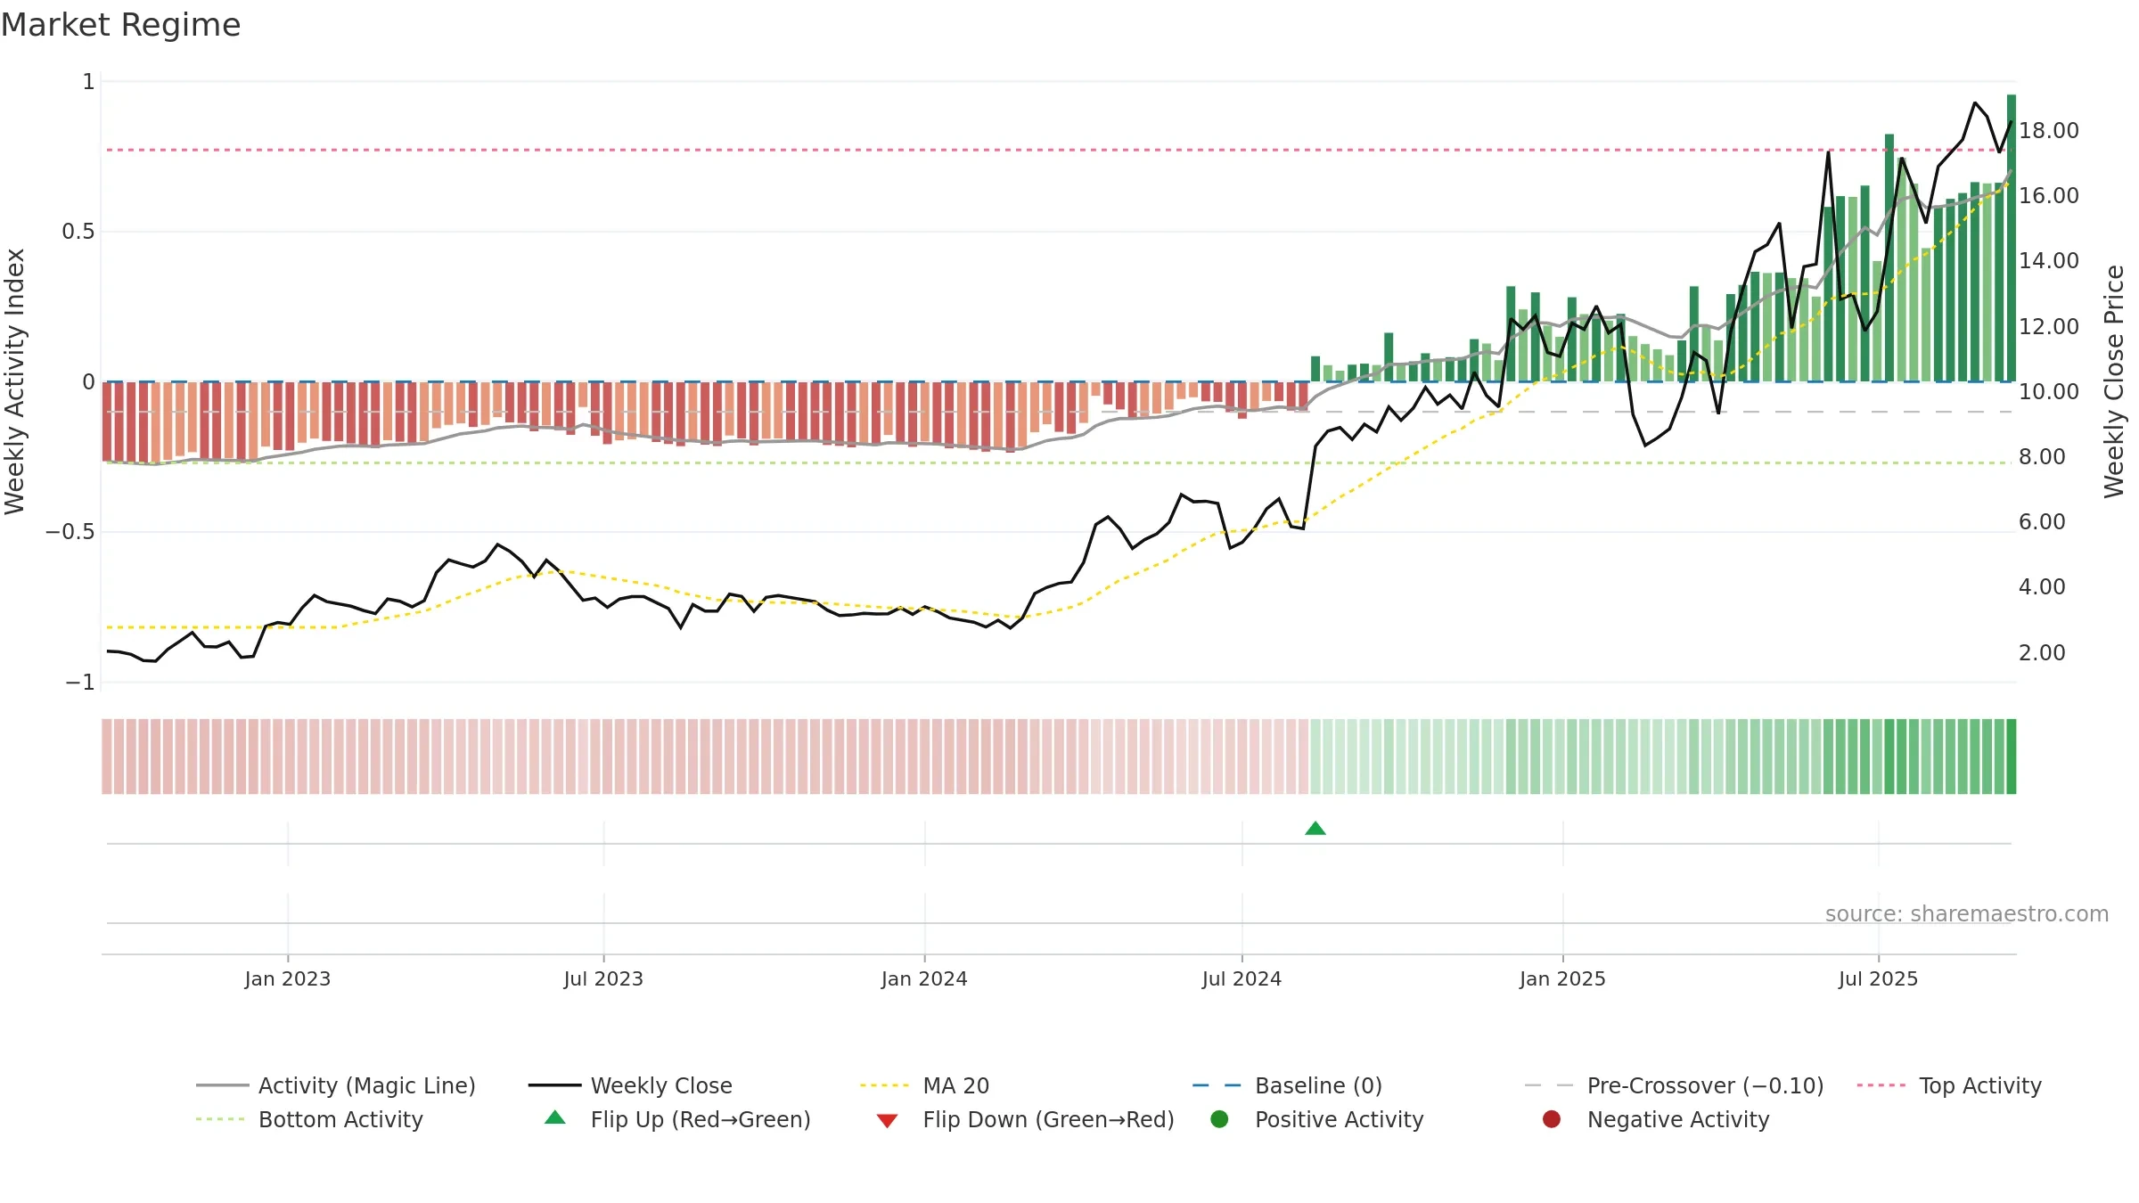Click the Weekly Activity Index axis title
Image resolution: width=2139 pixels, height=1203 pixels.
click(15, 381)
